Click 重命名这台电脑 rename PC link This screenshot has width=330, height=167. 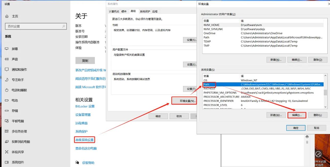click(x=86, y=148)
